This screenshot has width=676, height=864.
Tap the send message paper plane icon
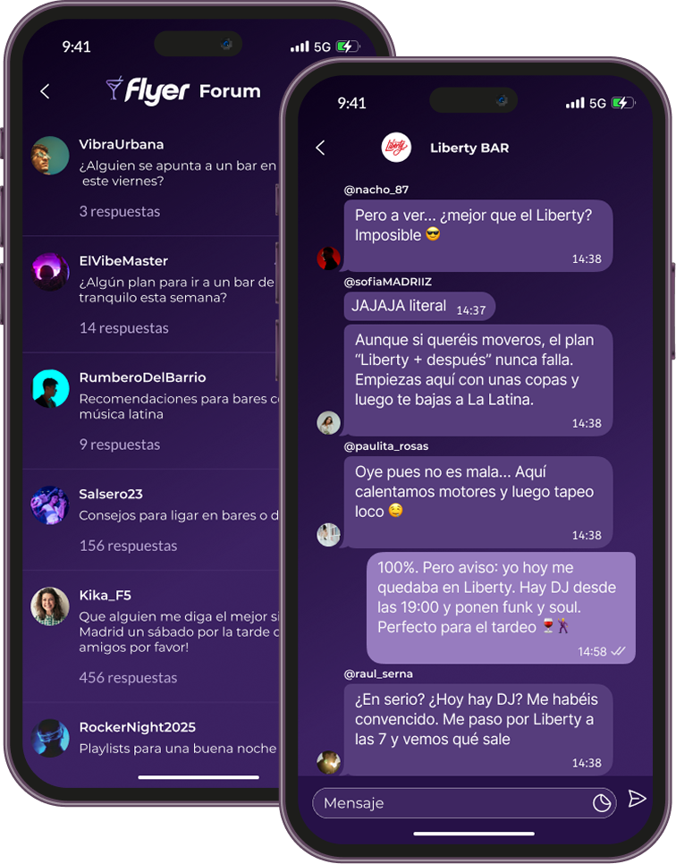coord(637,799)
